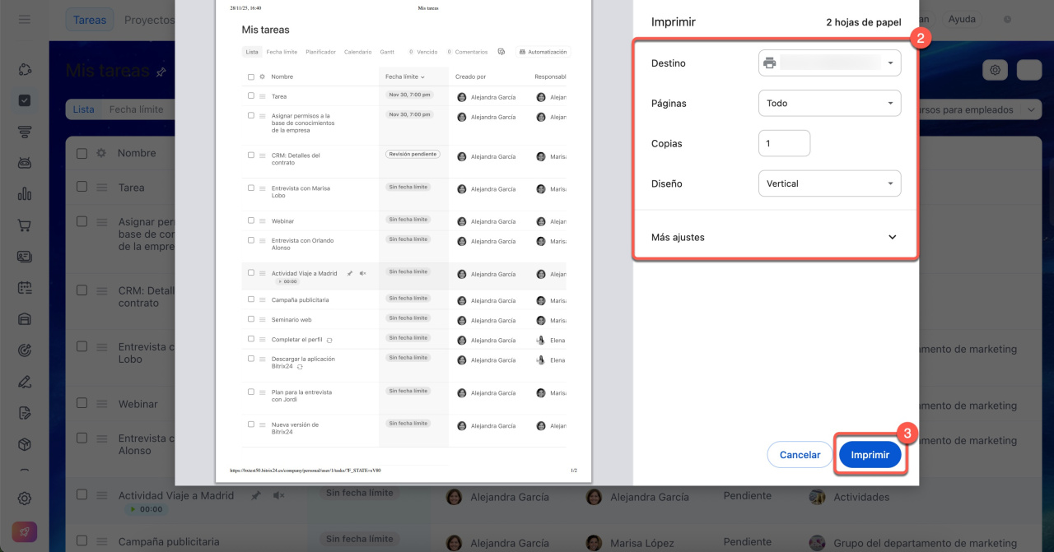Open the shopping cart icon in the sidebar
Image resolution: width=1054 pixels, height=552 pixels.
[25, 225]
